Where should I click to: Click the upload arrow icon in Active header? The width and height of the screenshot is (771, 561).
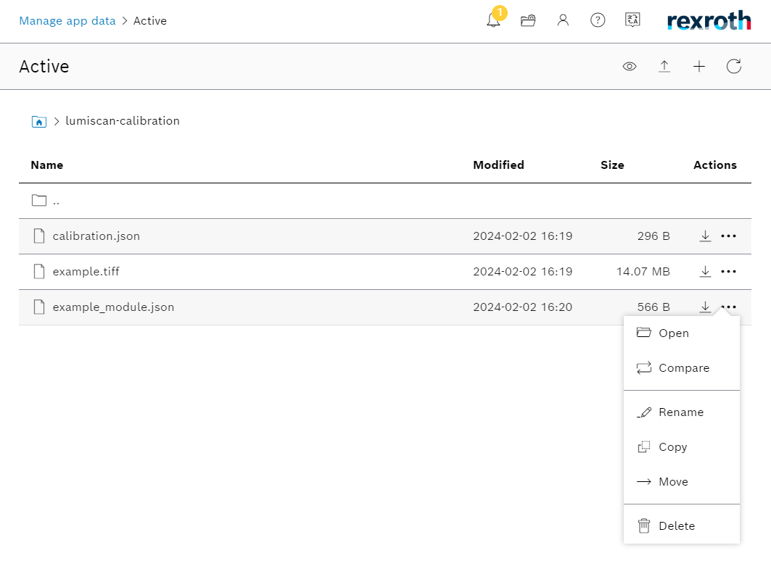[x=664, y=66]
